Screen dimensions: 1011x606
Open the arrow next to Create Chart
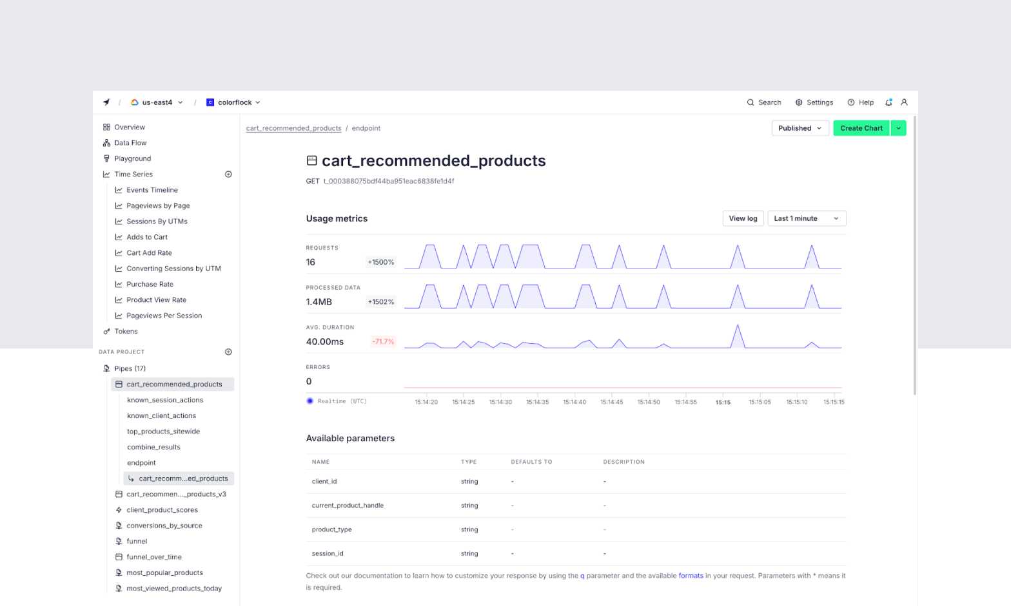899,128
